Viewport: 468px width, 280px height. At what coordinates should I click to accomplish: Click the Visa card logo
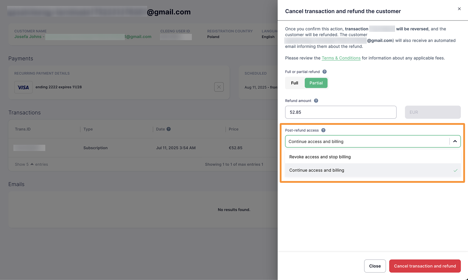23,87
